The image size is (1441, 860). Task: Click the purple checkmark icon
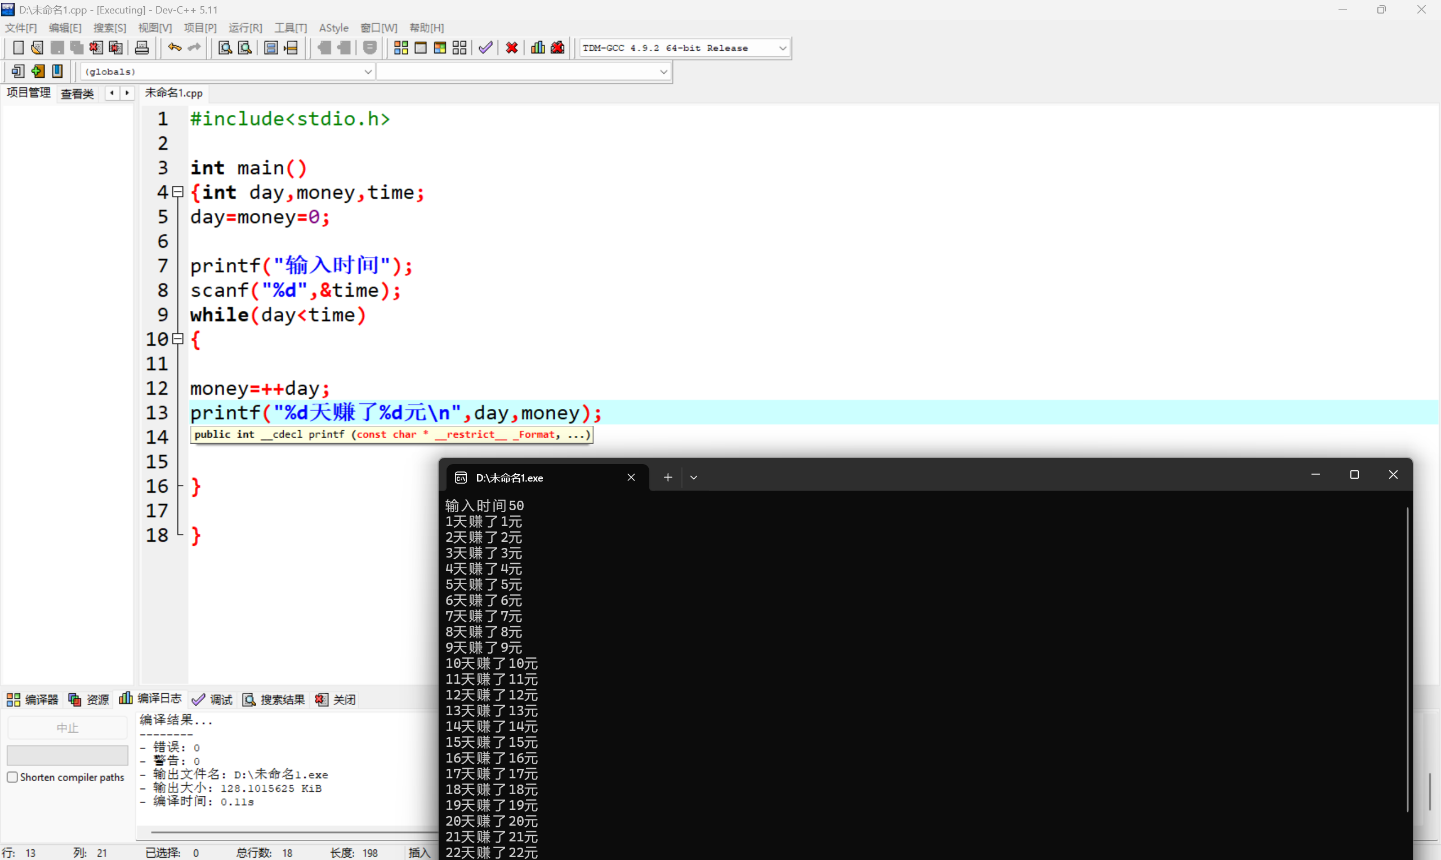click(485, 48)
